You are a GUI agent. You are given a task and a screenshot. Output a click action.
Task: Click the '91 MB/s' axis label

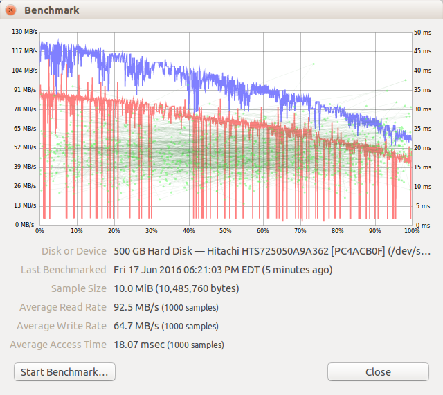pyautogui.click(x=25, y=89)
